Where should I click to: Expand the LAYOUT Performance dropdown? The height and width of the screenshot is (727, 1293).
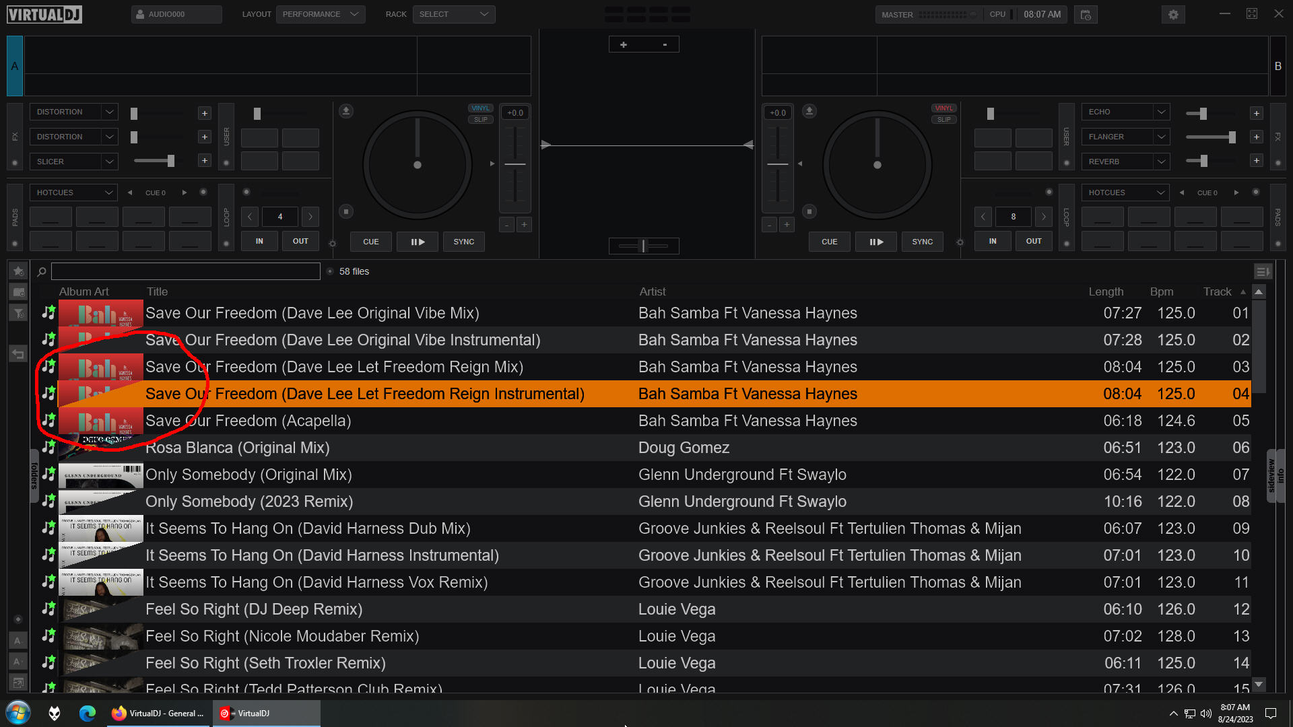(x=320, y=14)
